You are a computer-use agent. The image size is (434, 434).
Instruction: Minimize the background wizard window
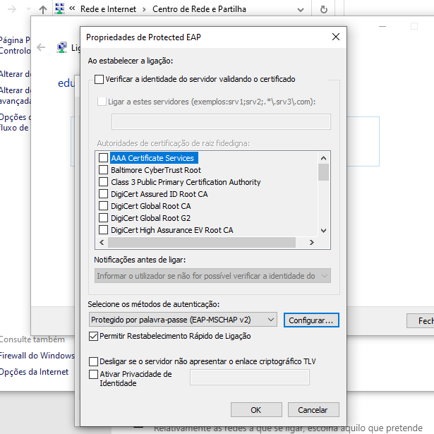coord(382,26)
